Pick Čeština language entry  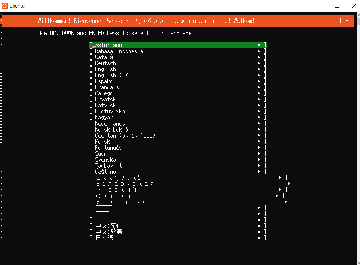178,172
